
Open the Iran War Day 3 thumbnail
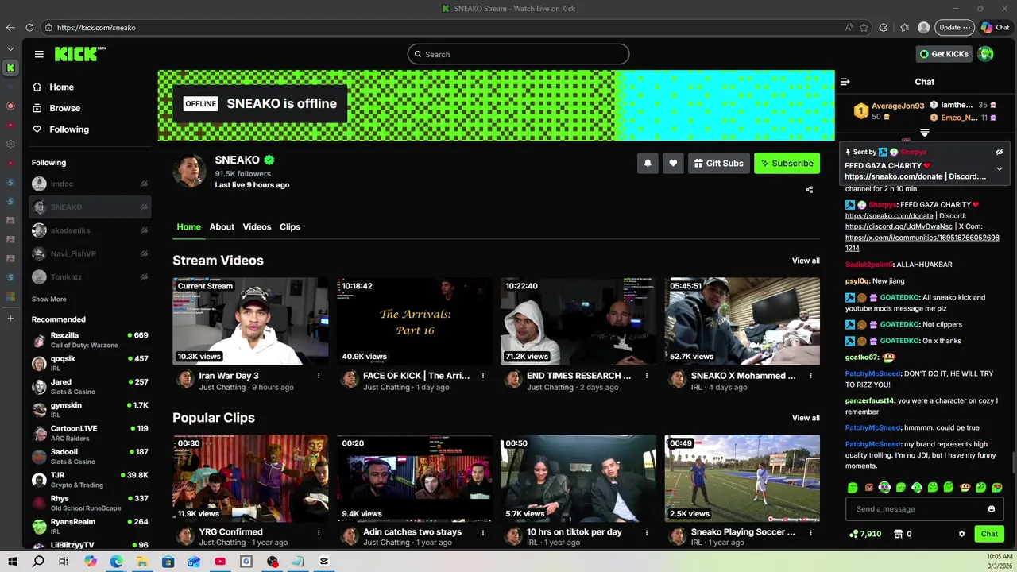[x=250, y=321]
